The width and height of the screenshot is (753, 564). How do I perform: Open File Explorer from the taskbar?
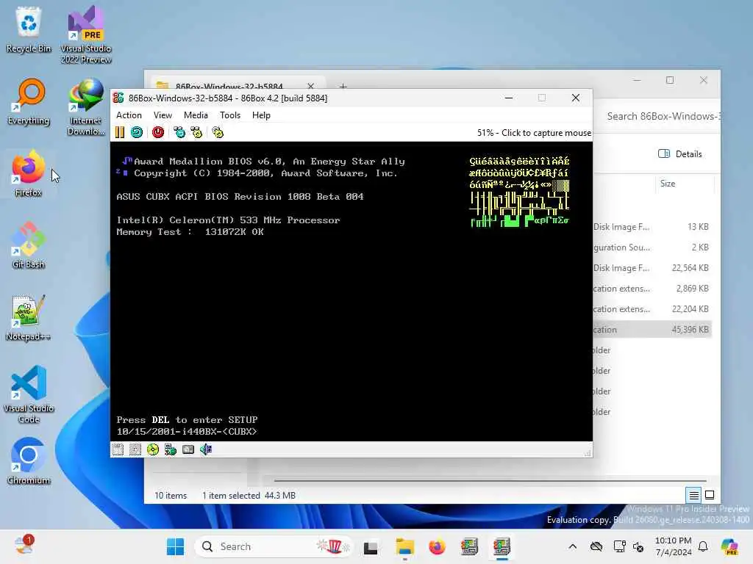[405, 546]
